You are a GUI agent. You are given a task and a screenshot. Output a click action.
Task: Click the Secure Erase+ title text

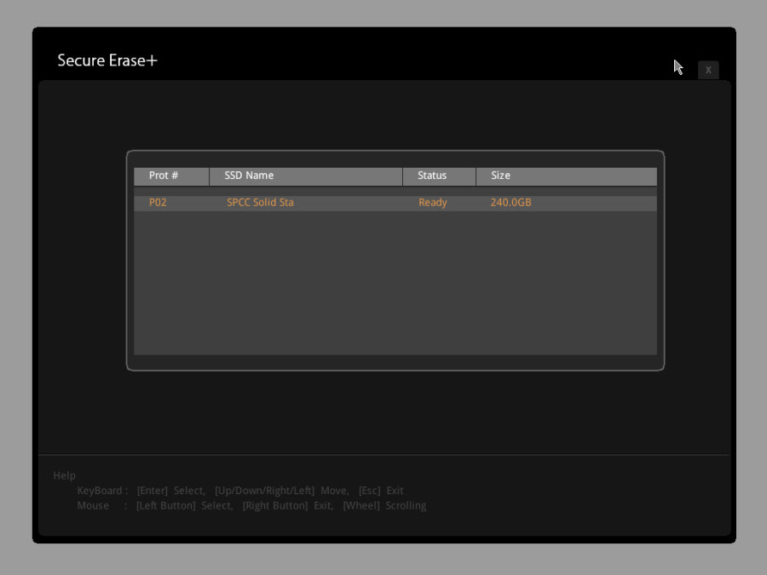point(107,60)
